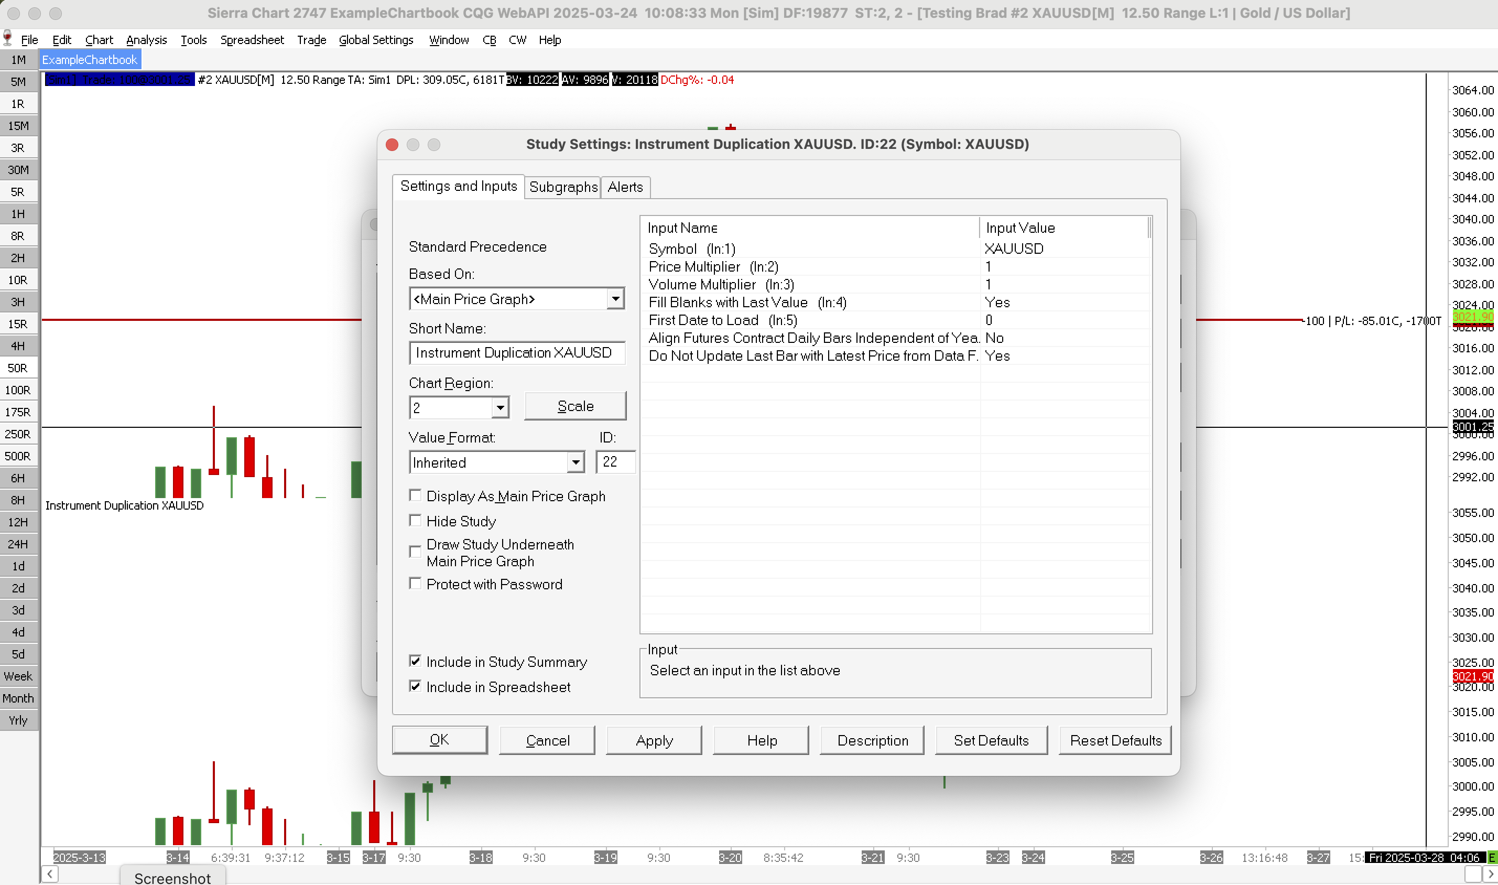
Task: Select the 24H timeframe button
Action: (x=18, y=544)
